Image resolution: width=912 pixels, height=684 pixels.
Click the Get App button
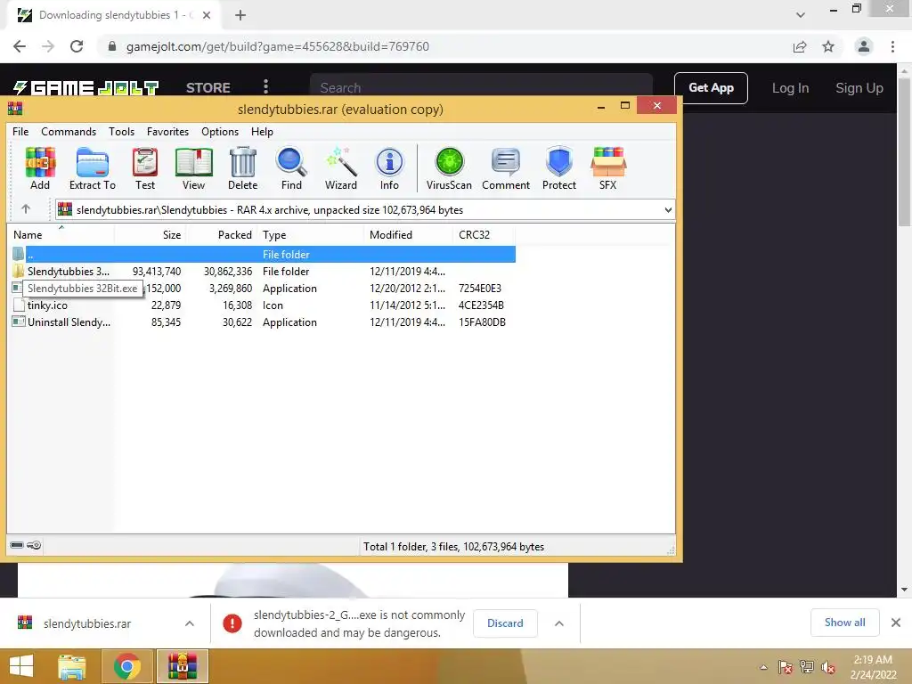pyautogui.click(x=711, y=88)
